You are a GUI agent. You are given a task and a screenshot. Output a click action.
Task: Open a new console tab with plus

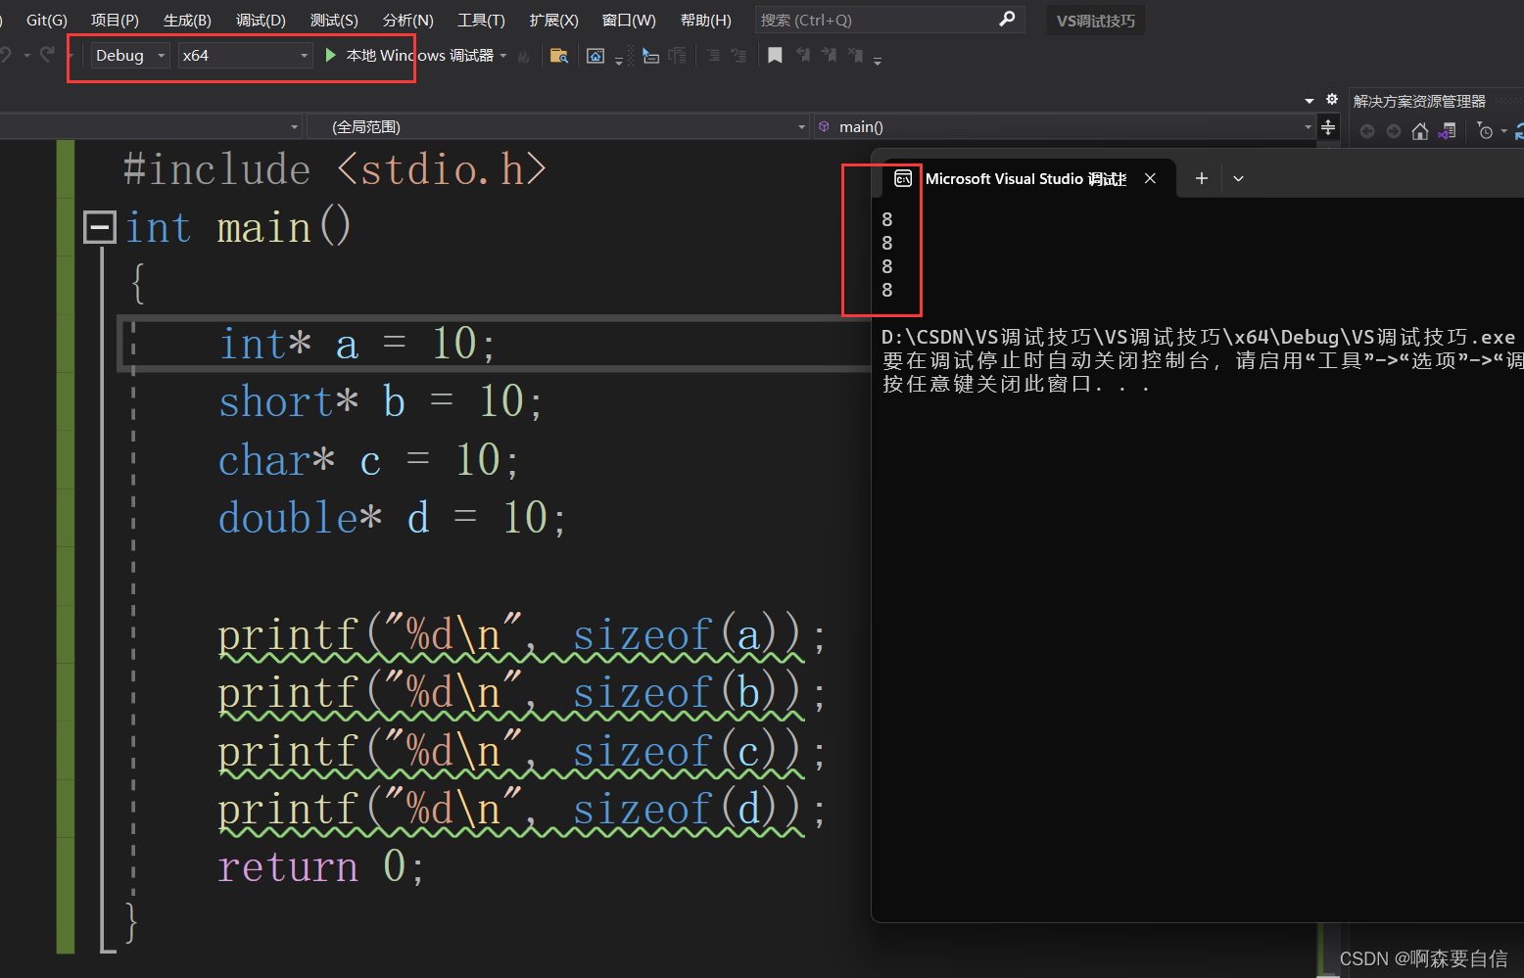pyautogui.click(x=1202, y=178)
